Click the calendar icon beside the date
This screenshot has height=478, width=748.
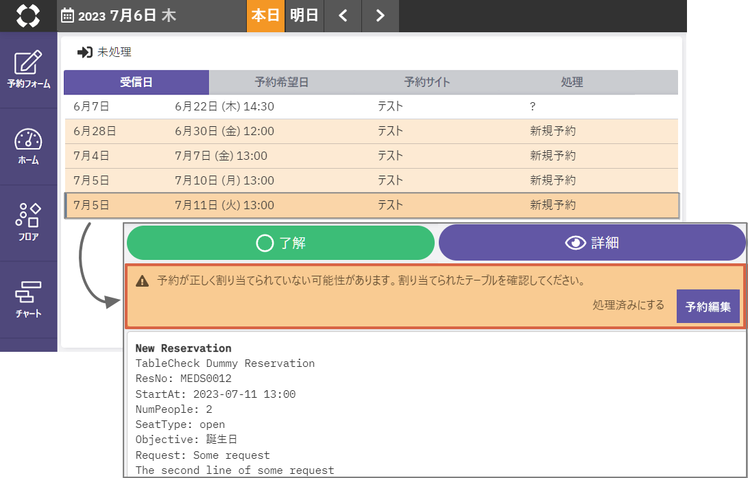point(68,16)
